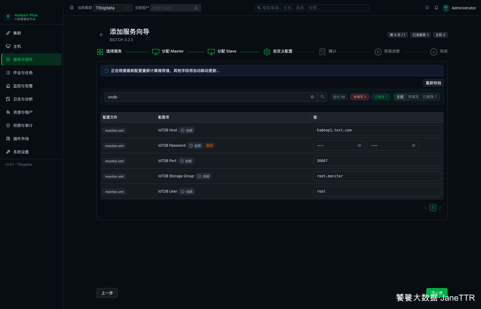The image size is (481, 309).
Task: Click the 系统设置 wrench icon
Action: [x=8, y=152]
